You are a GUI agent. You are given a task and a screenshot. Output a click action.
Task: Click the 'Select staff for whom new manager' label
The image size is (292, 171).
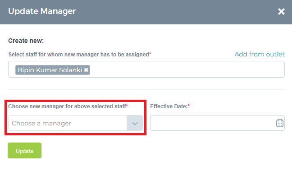79,55
